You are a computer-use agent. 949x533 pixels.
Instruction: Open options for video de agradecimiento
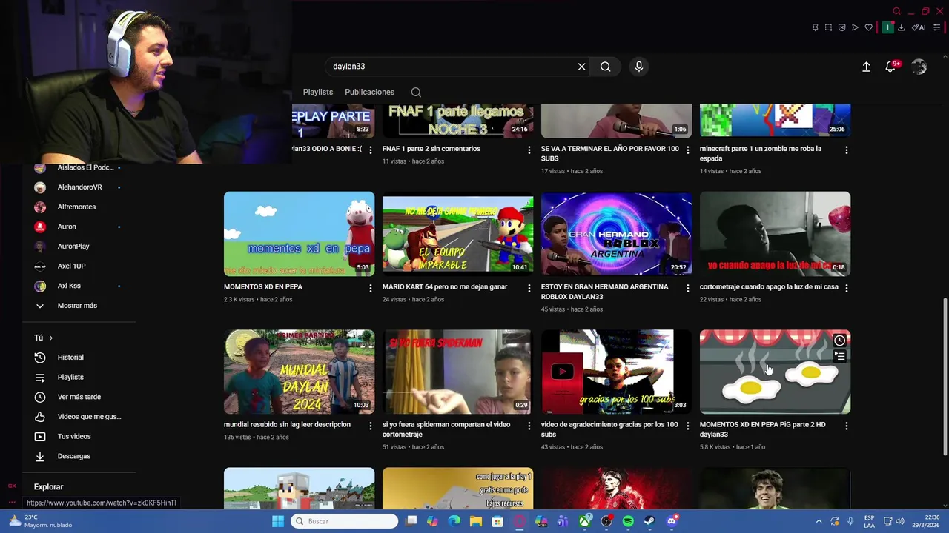tap(687, 426)
